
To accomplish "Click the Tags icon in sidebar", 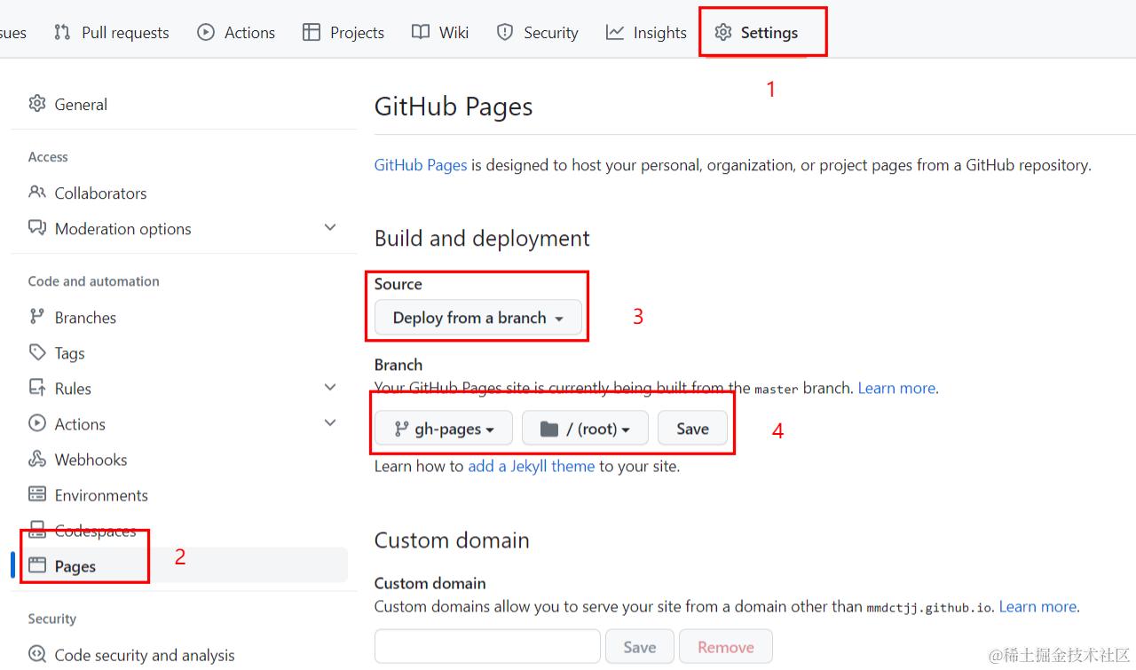I will pyautogui.click(x=37, y=352).
